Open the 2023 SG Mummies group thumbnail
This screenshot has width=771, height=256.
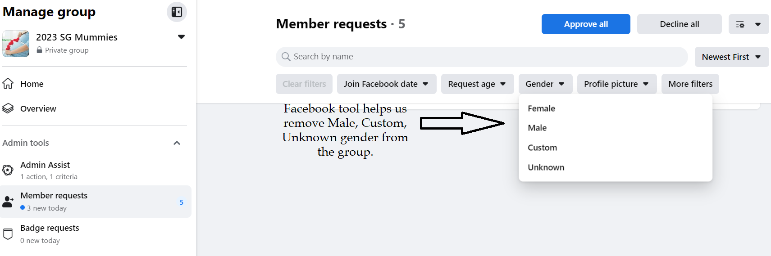tap(16, 44)
